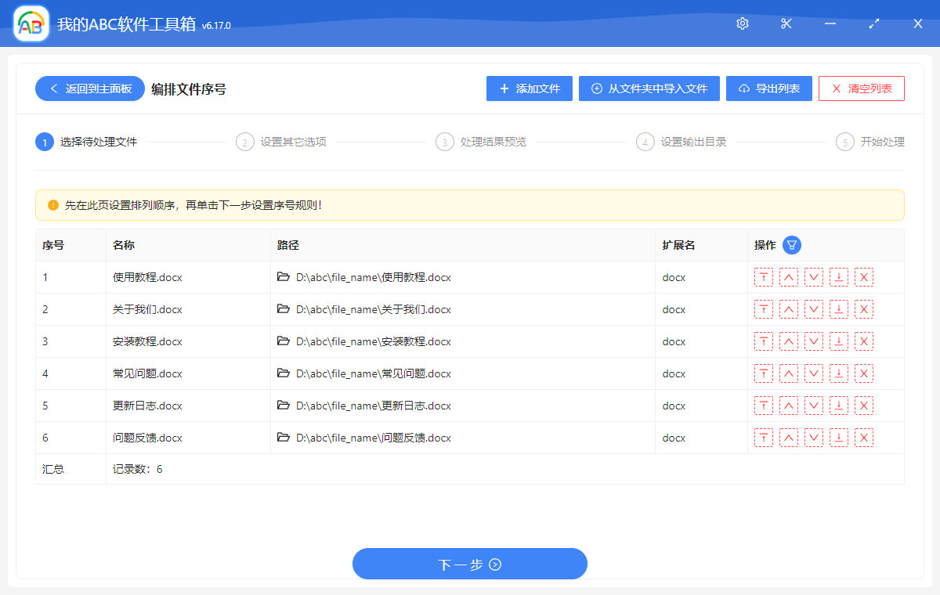Move 安装教程.docx down one position
The height and width of the screenshot is (595, 940).
(x=814, y=341)
